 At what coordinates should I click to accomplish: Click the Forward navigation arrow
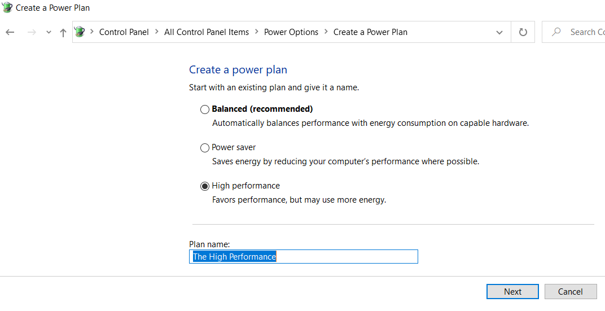click(x=32, y=32)
